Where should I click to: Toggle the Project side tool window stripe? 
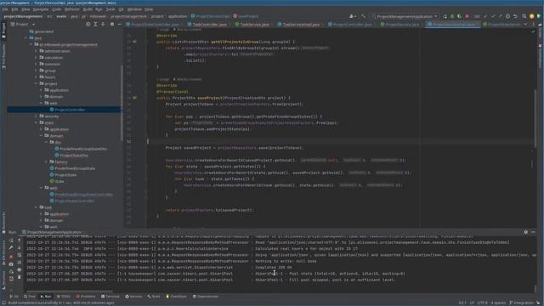click(x=3, y=31)
